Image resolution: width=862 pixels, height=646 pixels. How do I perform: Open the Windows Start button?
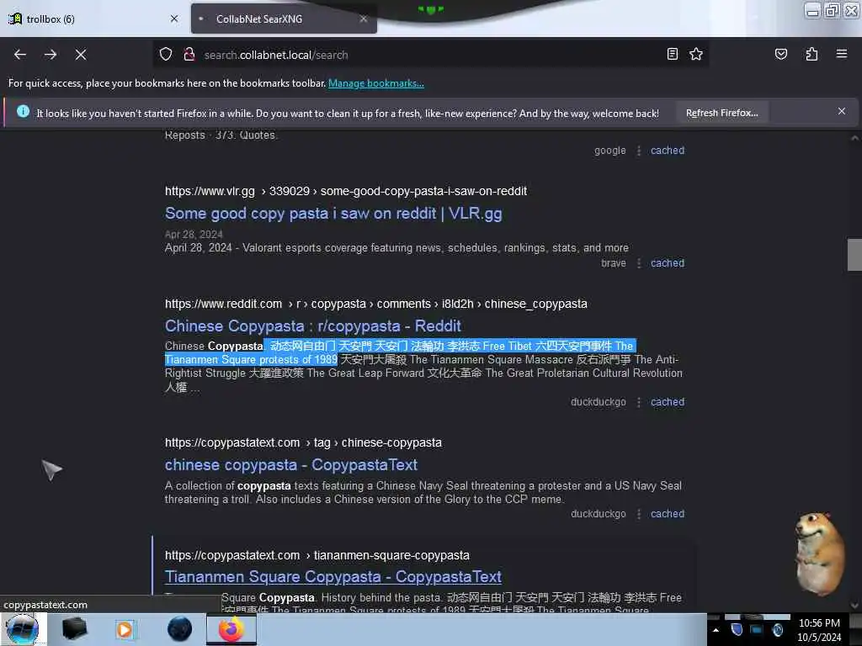[23, 629]
